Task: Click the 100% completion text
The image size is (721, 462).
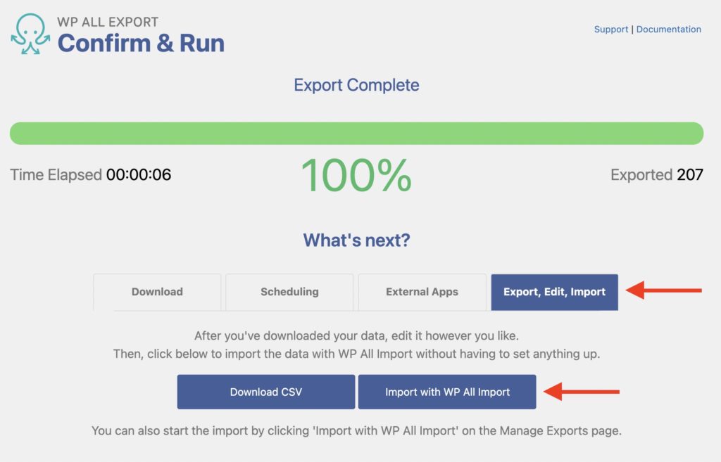Action: pyautogui.click(x=356, y=174)
